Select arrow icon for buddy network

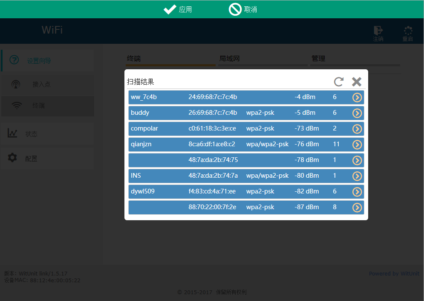point(357,113)
